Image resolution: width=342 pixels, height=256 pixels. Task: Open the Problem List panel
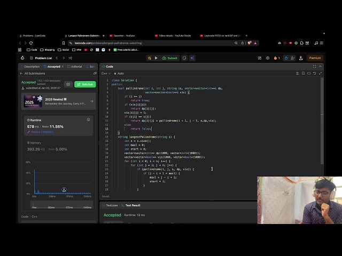41,58
